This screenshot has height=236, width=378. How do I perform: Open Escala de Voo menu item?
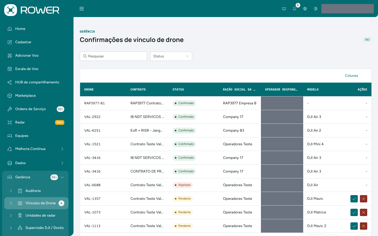pyautogui.click(x=36, y=69)
